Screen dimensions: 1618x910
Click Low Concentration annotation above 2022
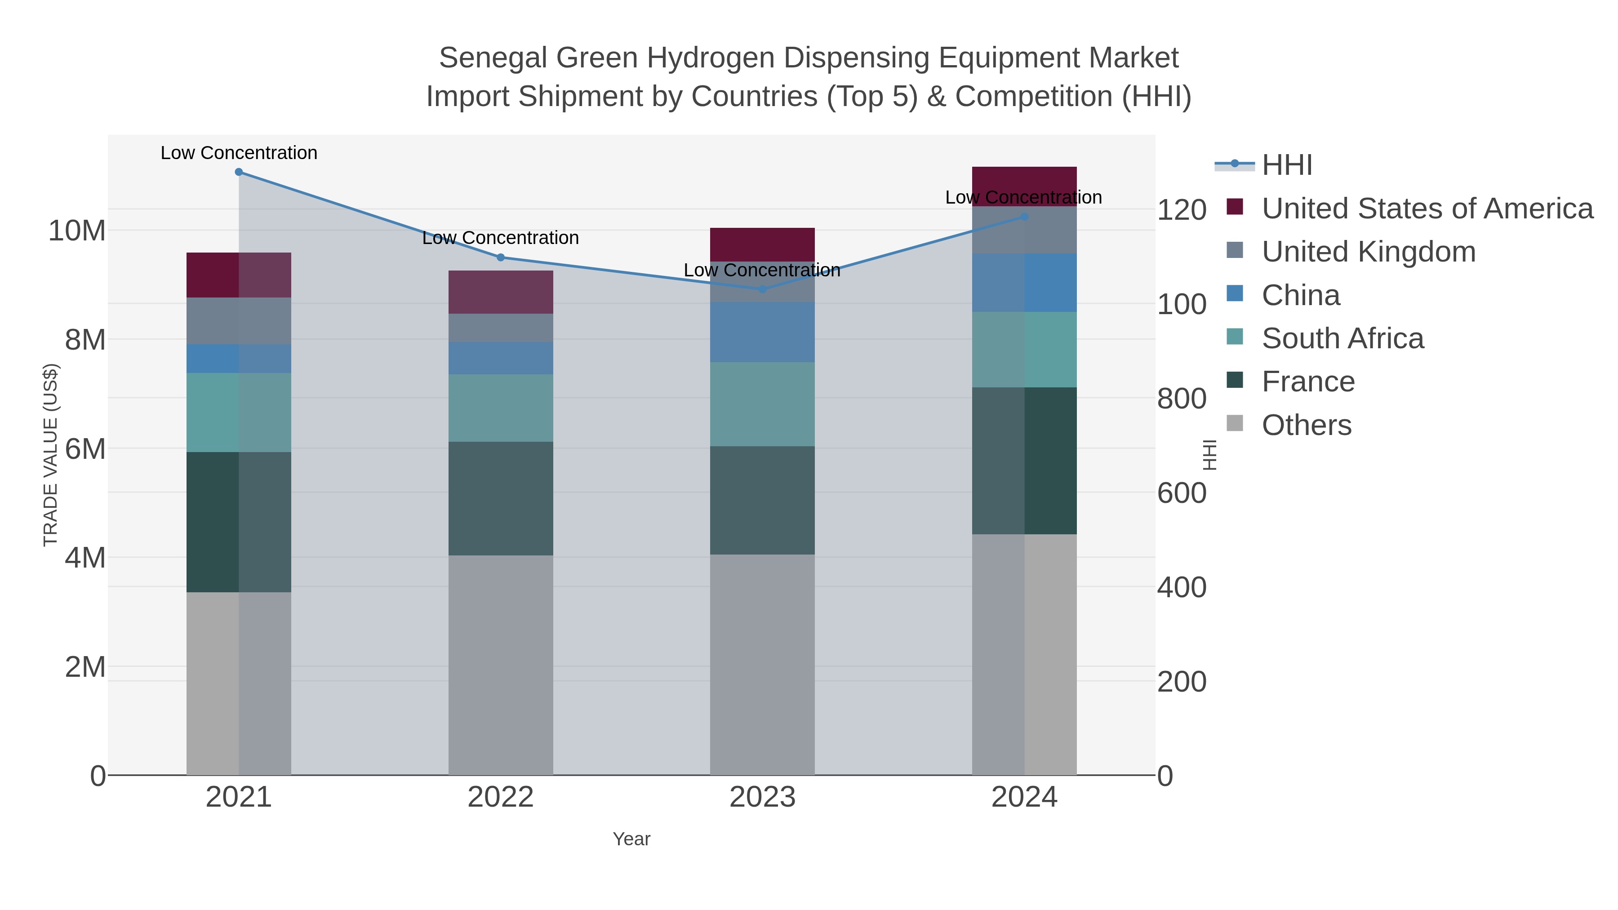[501, 238]
